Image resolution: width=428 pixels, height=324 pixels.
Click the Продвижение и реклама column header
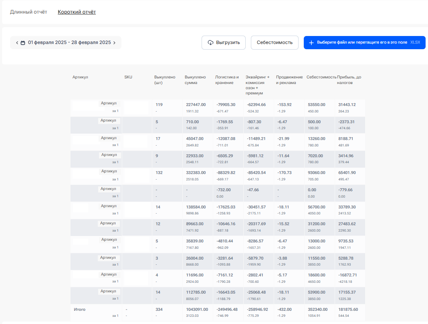(286, 80)
